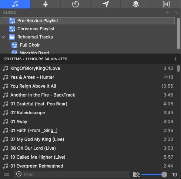The width and height of the screenshot is (181, 179).
Task: Open the Messages paper plane tab
Action: 106,4
